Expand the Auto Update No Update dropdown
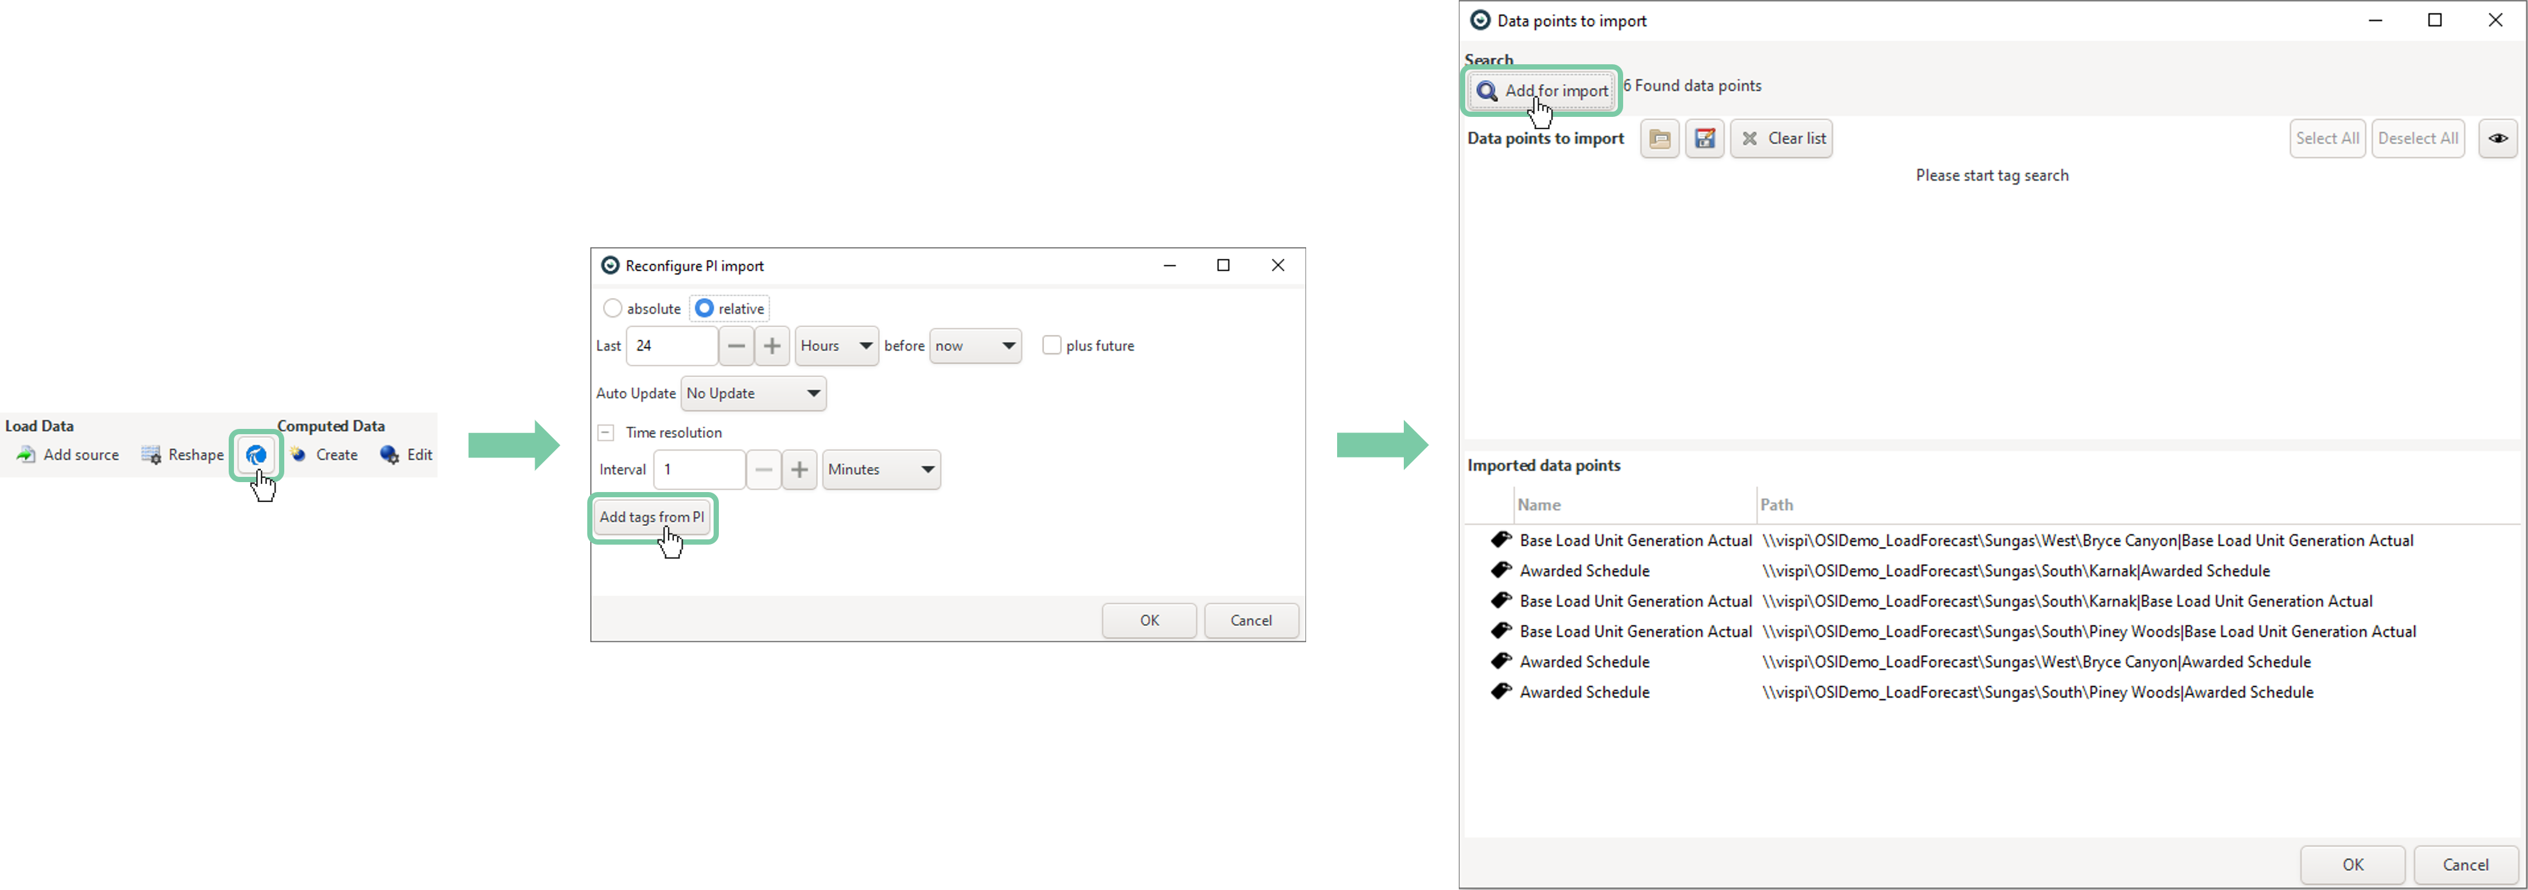 click(x=754, y=394)
